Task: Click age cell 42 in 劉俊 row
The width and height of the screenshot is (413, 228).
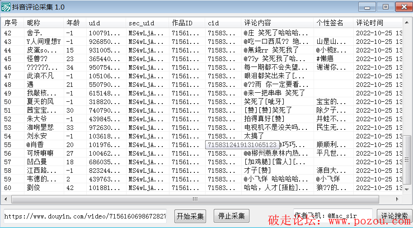Action: coord(70,188)
